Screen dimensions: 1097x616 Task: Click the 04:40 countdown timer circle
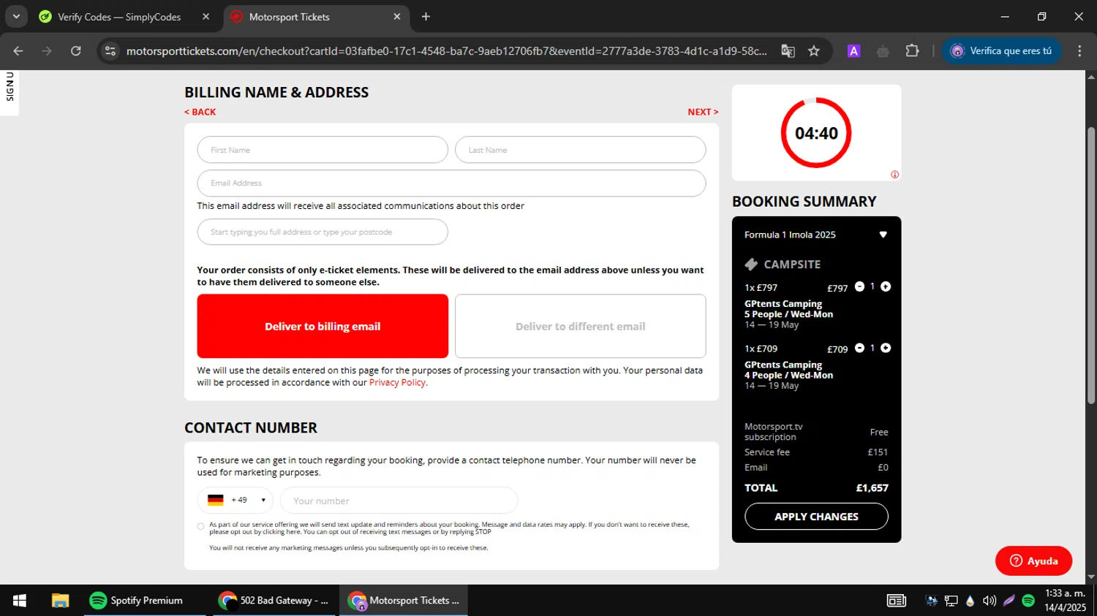(x=816, y=133)
